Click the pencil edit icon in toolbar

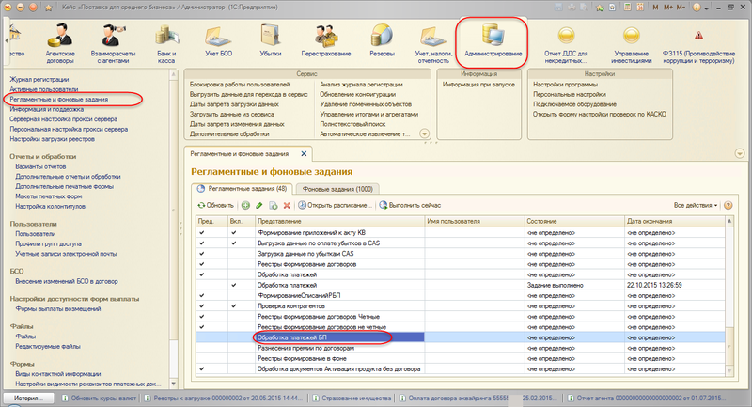(x=258, y=204)
